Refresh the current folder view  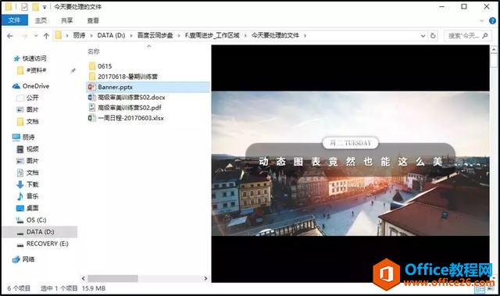coord(433,36)
